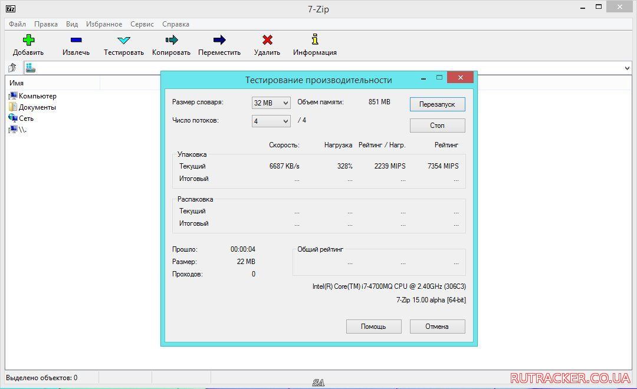Click the Перезапуск button
The width and height of the screenshot is (637, 389).
tap(437, 104)
